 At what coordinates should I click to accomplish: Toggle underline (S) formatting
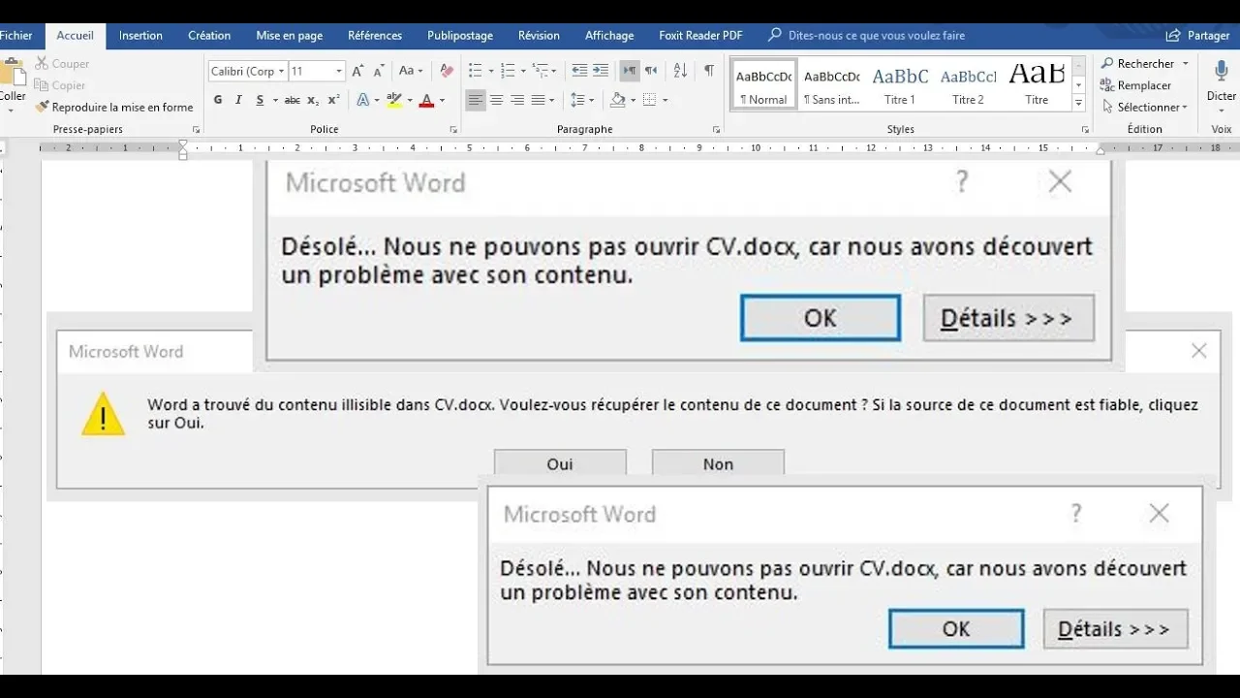tap(260, 100)
